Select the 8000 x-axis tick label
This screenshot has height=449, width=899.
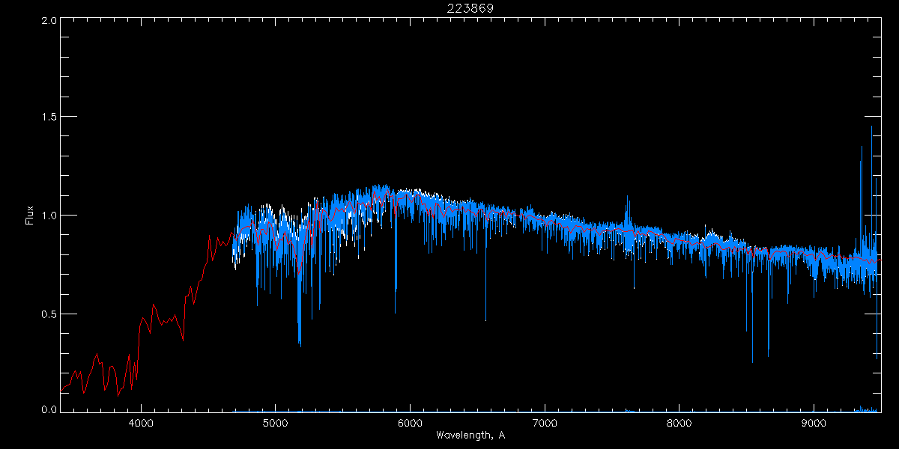tap(679, 423)
